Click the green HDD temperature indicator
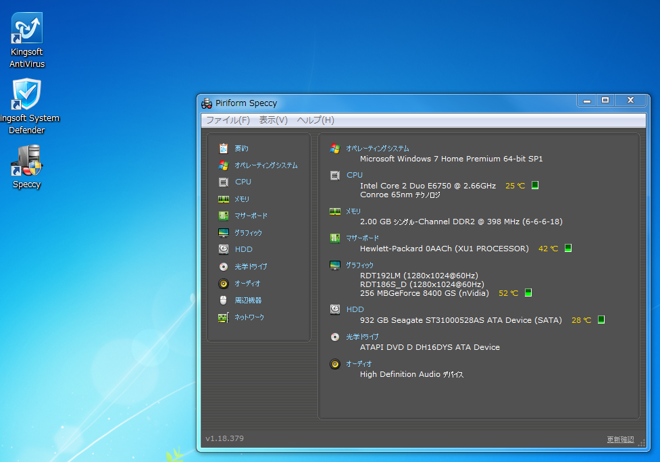Viewport: 660px width, 462px height. [x=601, y=320]
